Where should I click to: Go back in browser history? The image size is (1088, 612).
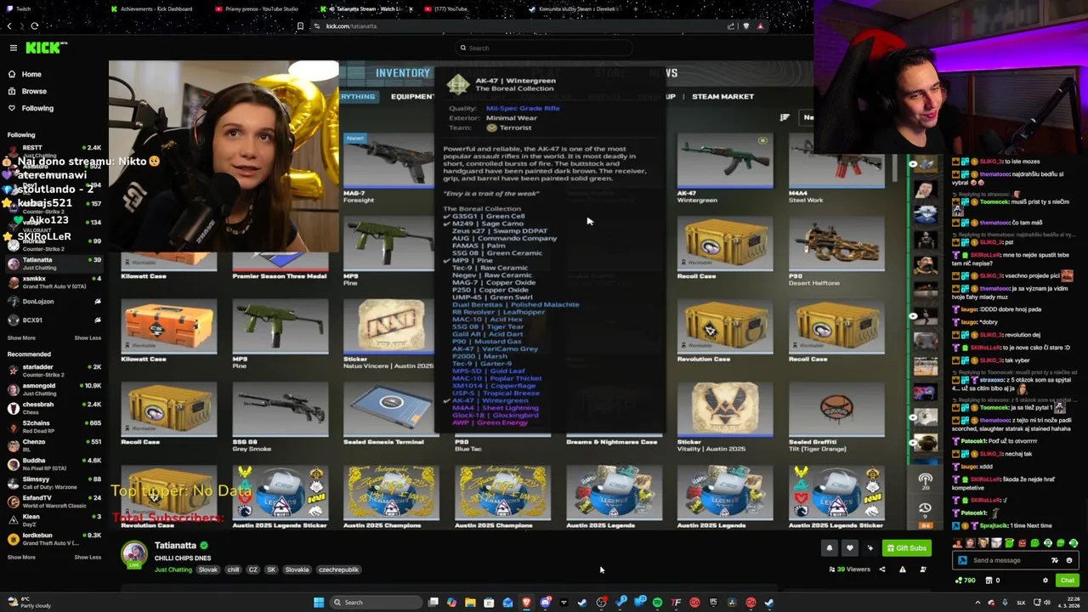point(9,25)
